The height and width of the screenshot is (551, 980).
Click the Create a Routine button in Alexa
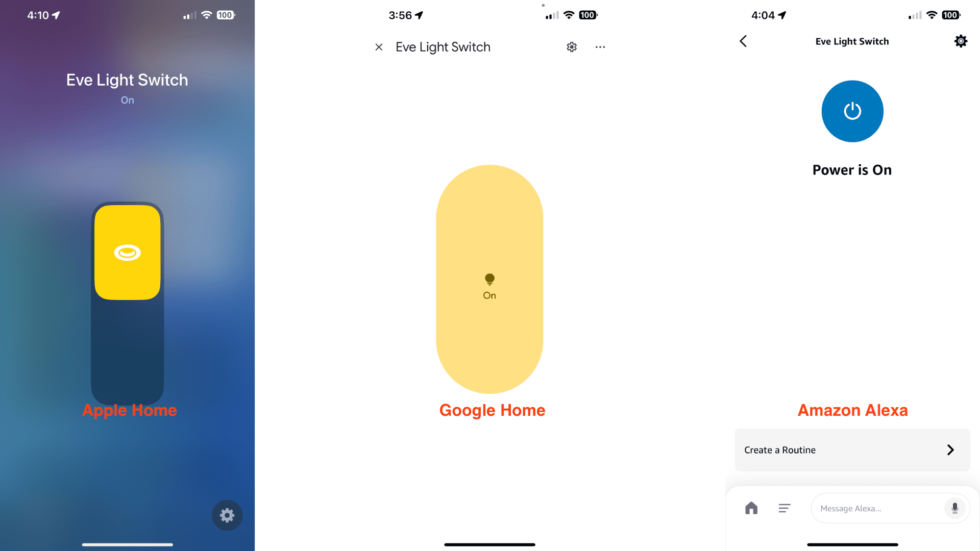pyautogui.click(x=849, y=449)
